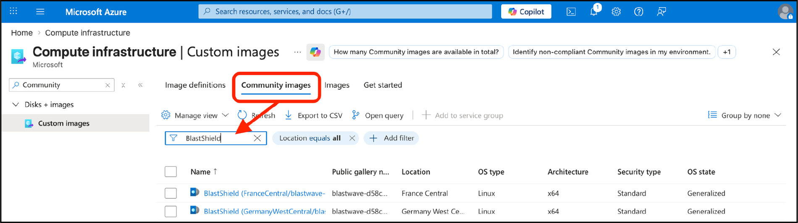Select Custom images in sidebar
The width and height of the screenshot is (798, 223).
click(76, 123)
